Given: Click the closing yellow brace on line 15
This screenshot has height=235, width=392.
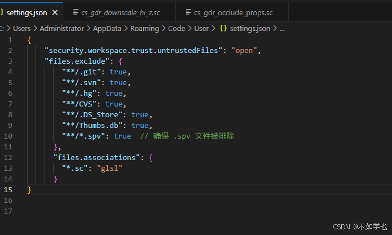Looking at the screenshot, I should (29, 190).
